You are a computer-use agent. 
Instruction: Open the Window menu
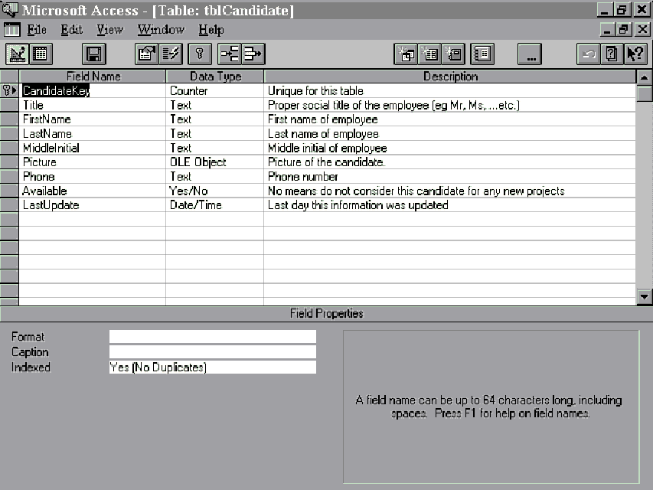pos(161,30)
